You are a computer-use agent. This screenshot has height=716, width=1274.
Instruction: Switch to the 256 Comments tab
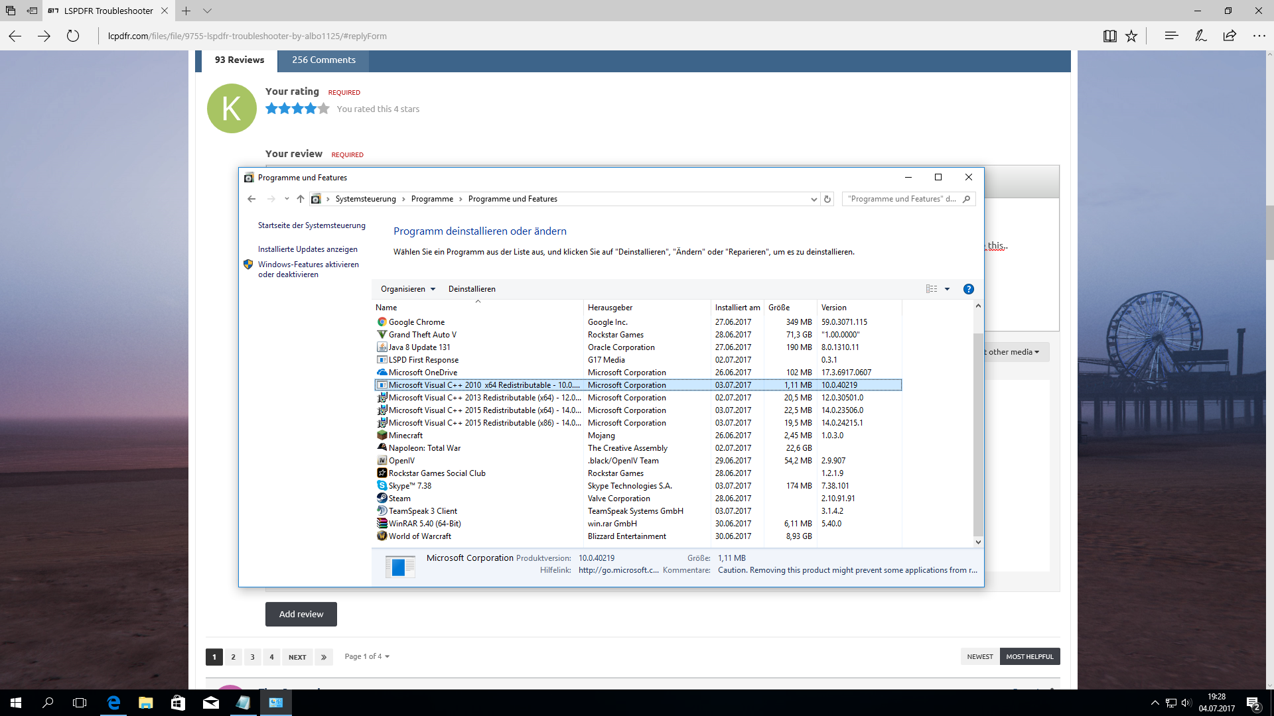coord(323,60)
